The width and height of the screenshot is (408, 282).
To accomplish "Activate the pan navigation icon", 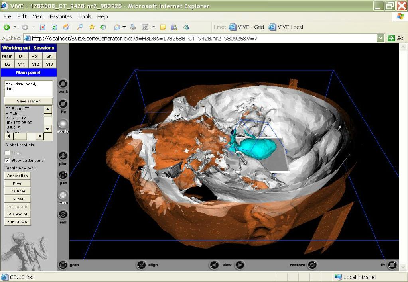I will 63,175.
